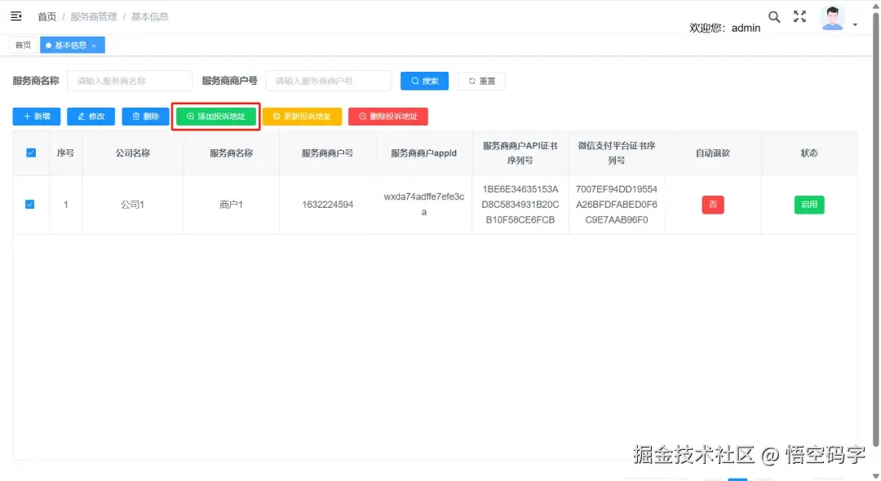This screenshot has width=881, height=481.
Task: Toggle the select-all checkbox in table header
Action: (x=30, y=152)
